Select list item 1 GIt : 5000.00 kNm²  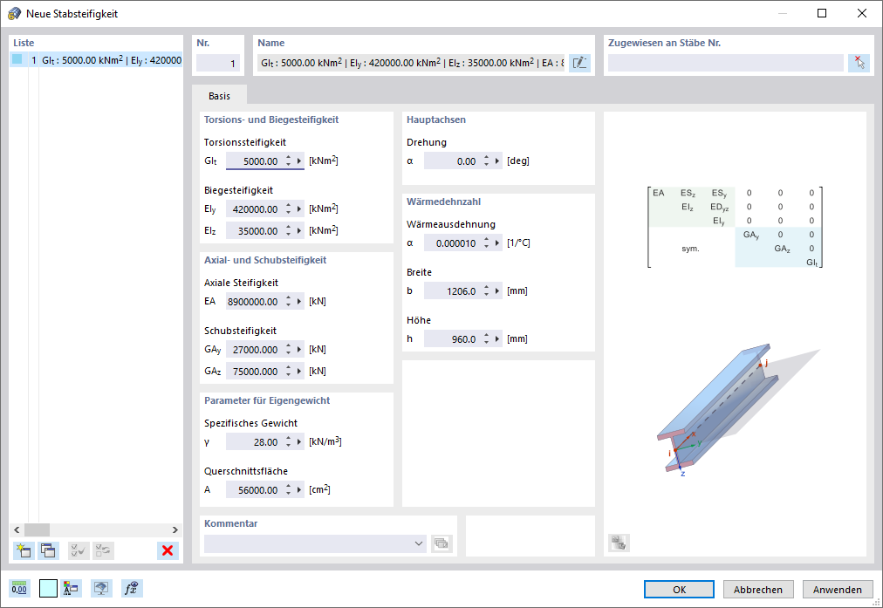click(x=96, y=59)
